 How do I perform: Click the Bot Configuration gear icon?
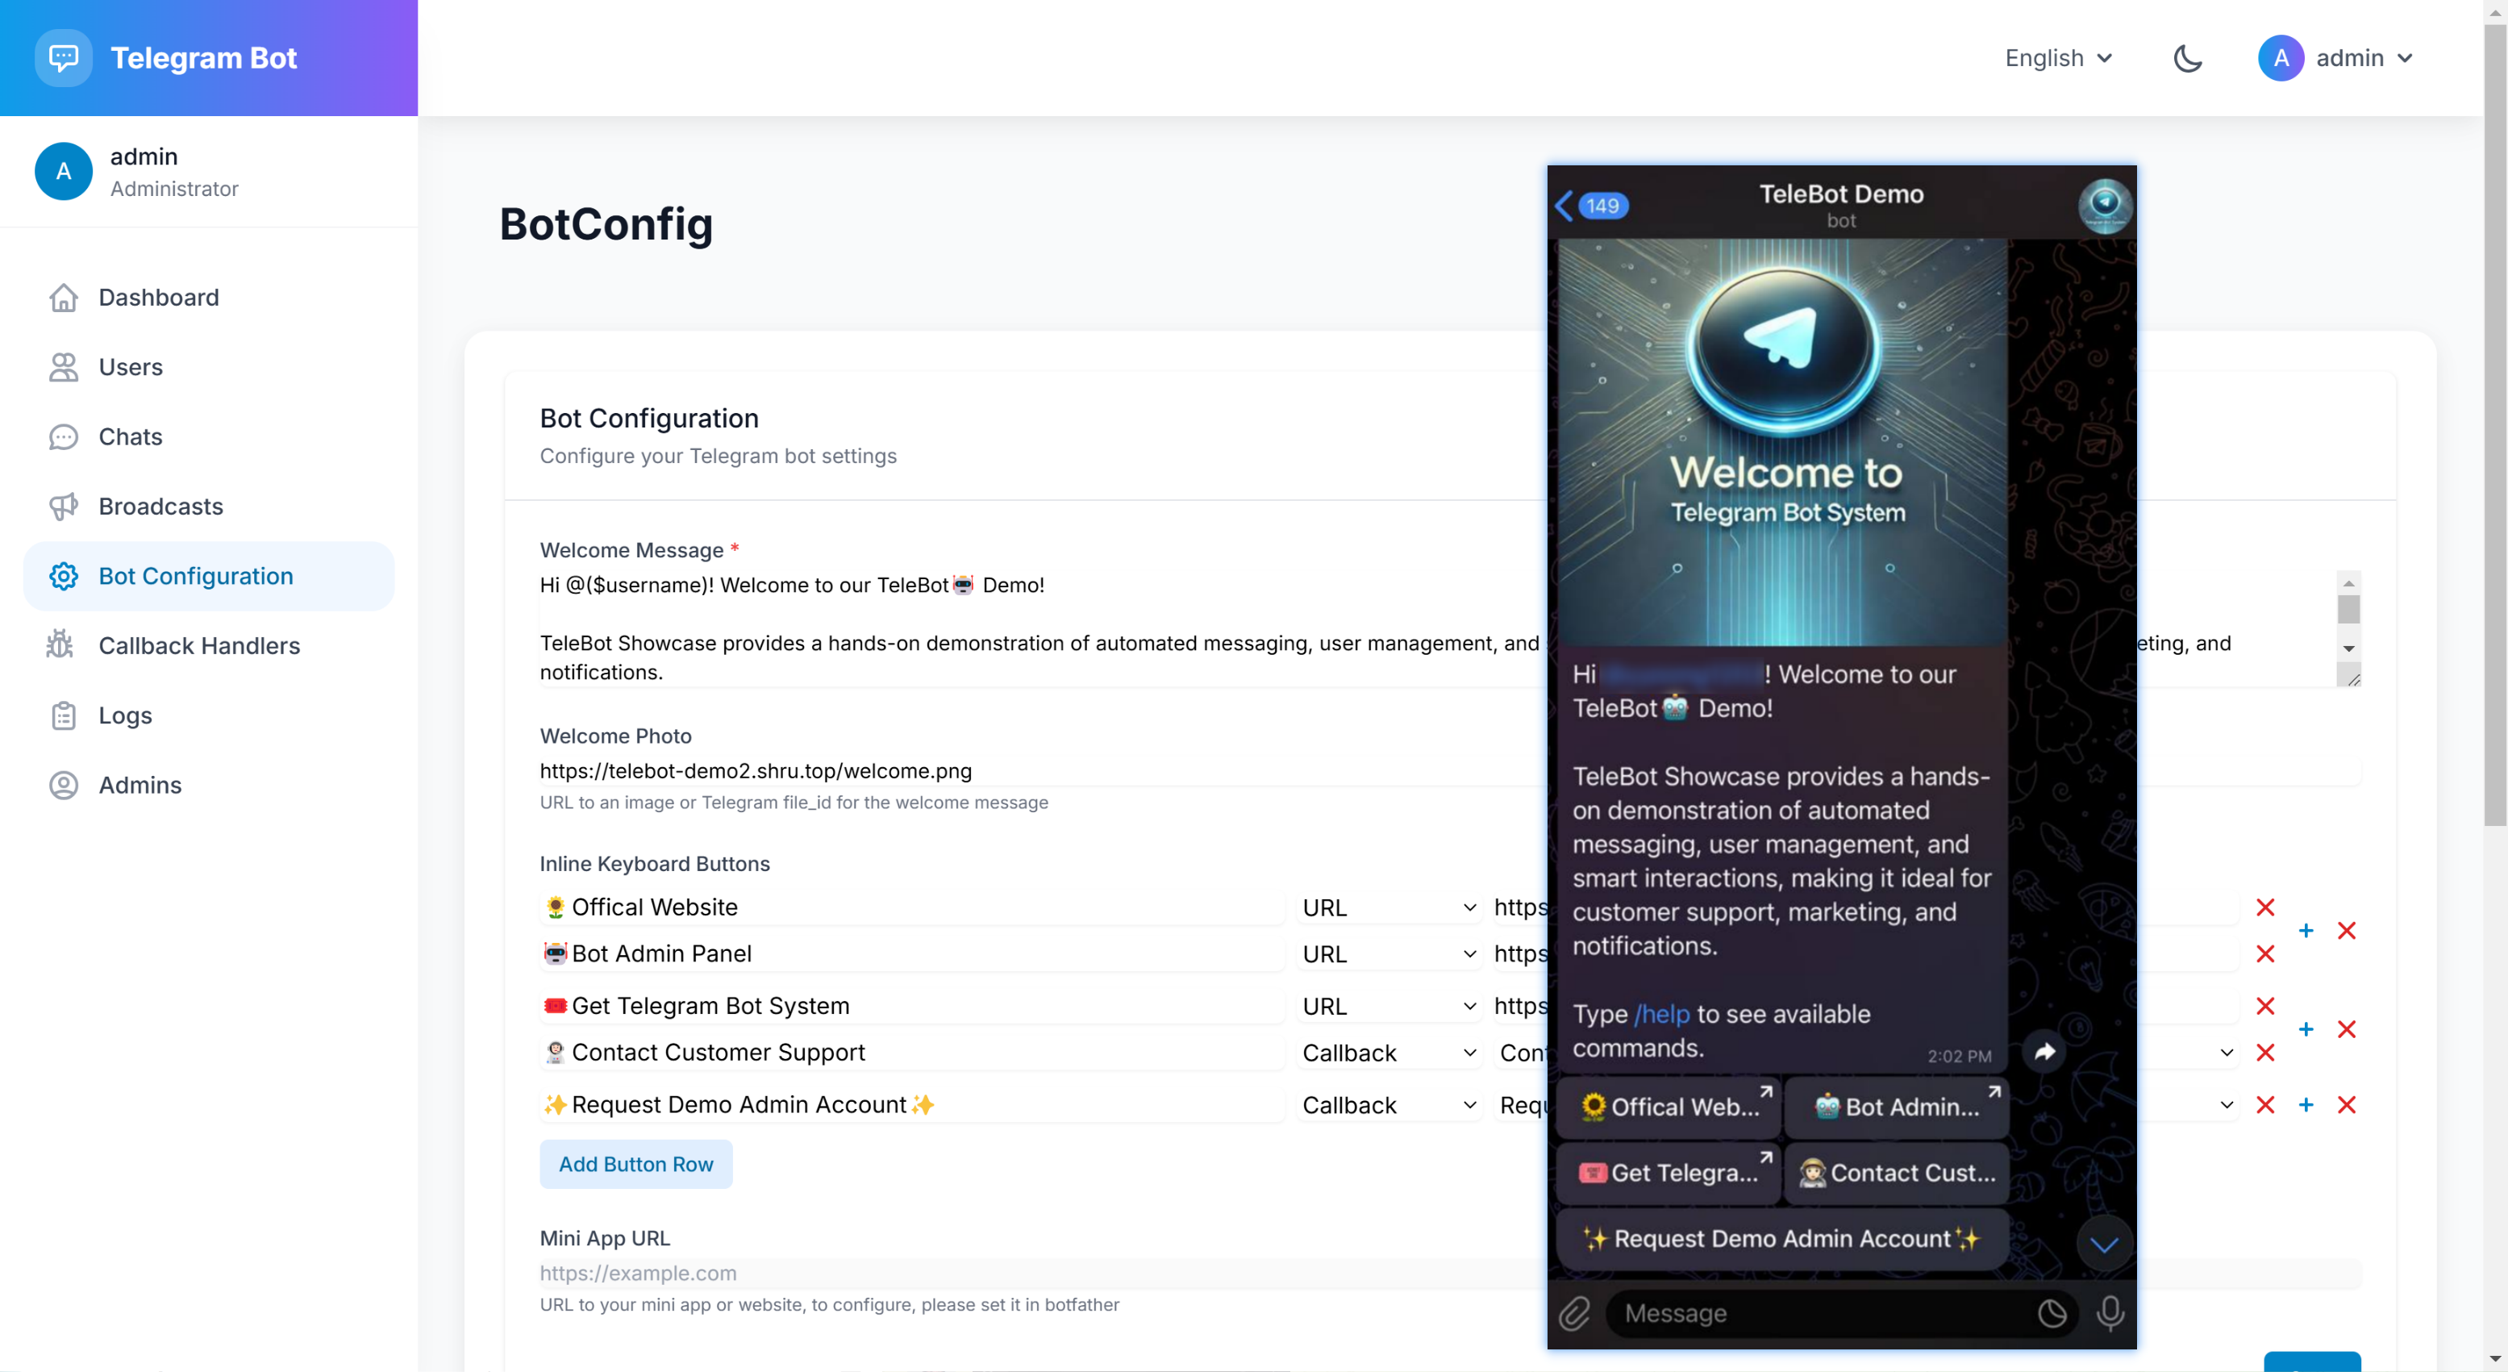click(63, 577)
